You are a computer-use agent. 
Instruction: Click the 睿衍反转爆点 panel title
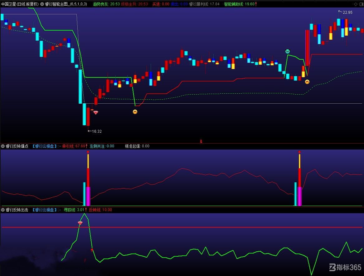point(17,146)
